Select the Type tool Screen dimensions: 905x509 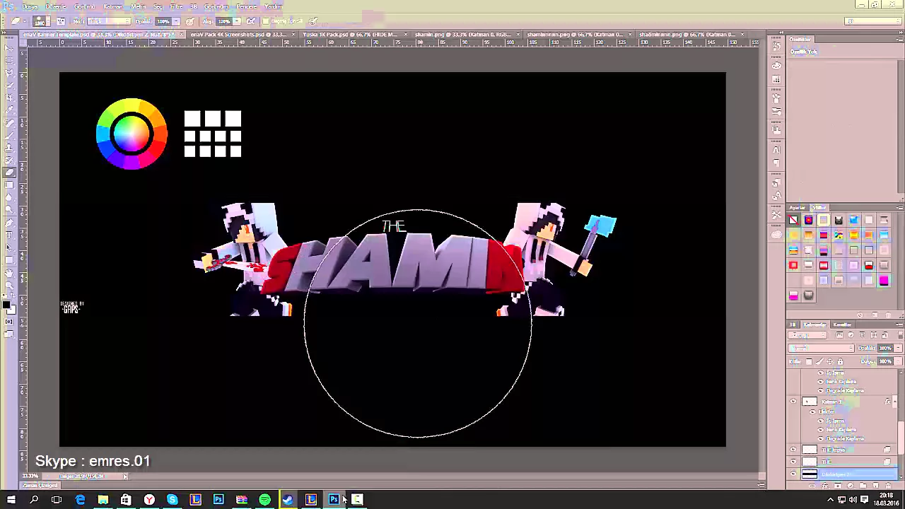[x=9, y=235]
